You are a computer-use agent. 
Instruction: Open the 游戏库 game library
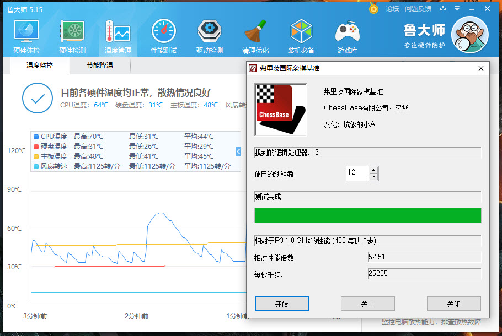(347, 34)
